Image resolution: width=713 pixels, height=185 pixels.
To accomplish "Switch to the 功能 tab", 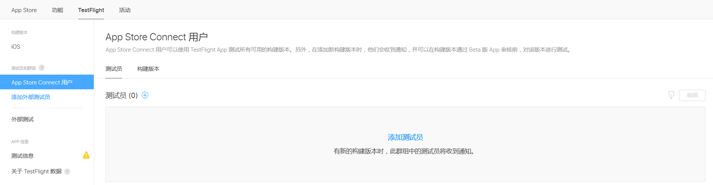I will point(57,10).
